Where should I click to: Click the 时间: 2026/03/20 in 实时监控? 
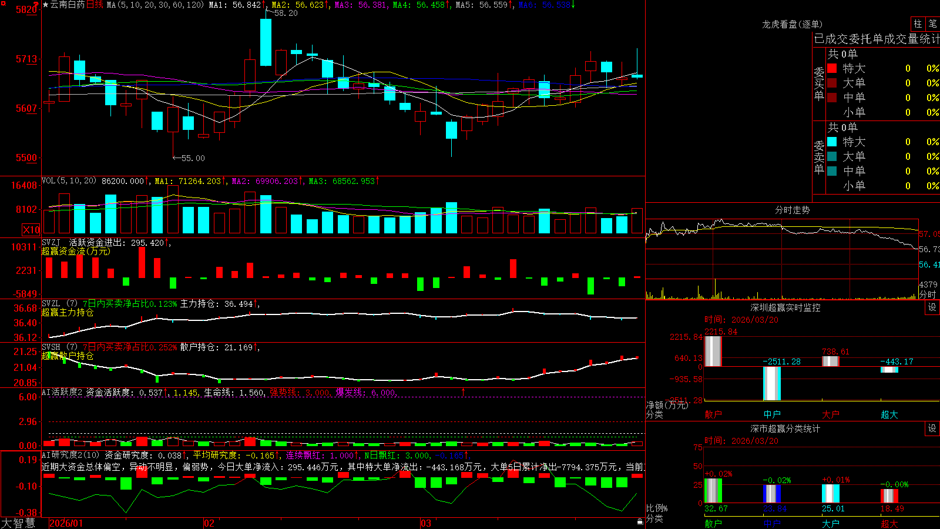pos(741,320)
